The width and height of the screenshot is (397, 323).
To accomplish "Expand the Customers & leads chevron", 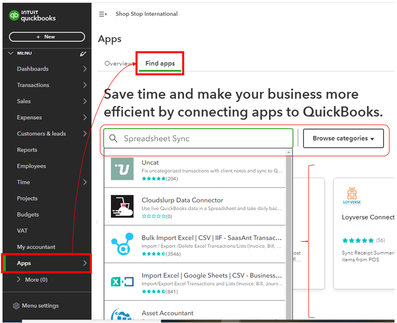I will 85,134.
